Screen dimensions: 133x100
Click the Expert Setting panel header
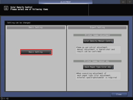[x=97, y=28]
